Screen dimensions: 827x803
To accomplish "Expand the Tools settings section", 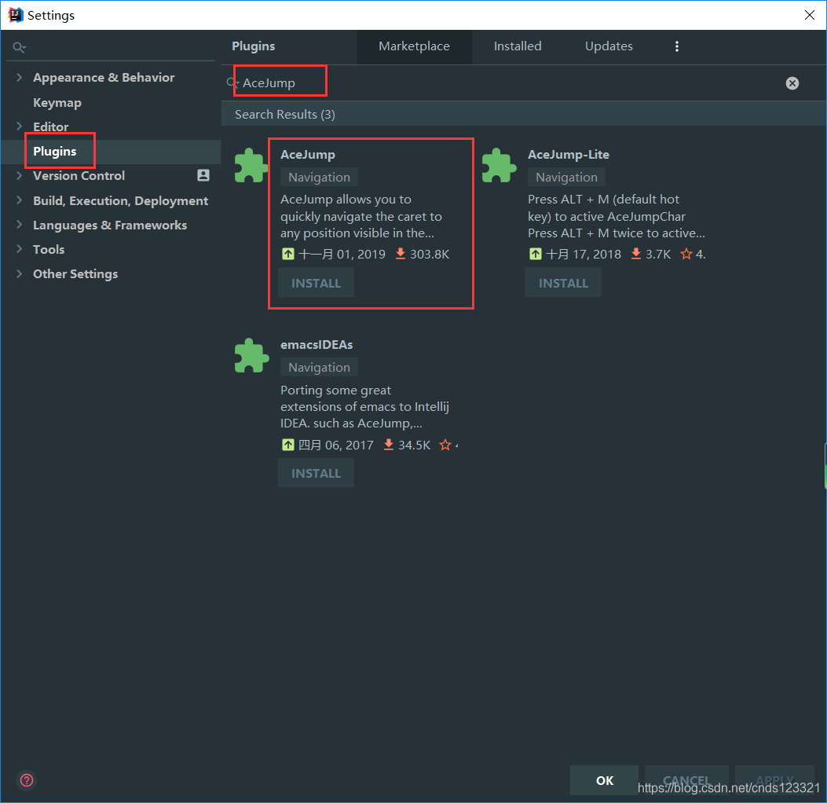I will [20, 248].
